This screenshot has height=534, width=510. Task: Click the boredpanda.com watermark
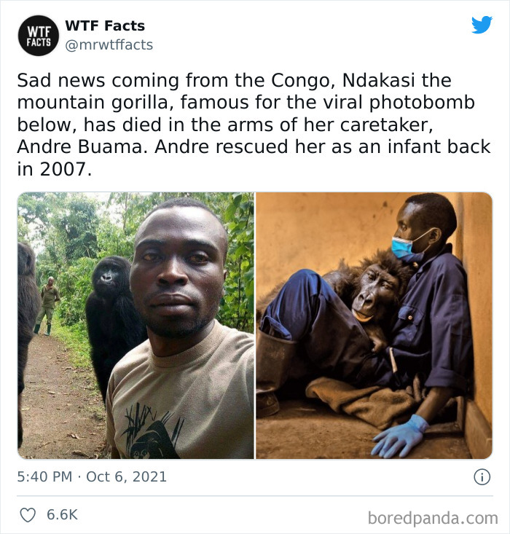click(432, 518)
